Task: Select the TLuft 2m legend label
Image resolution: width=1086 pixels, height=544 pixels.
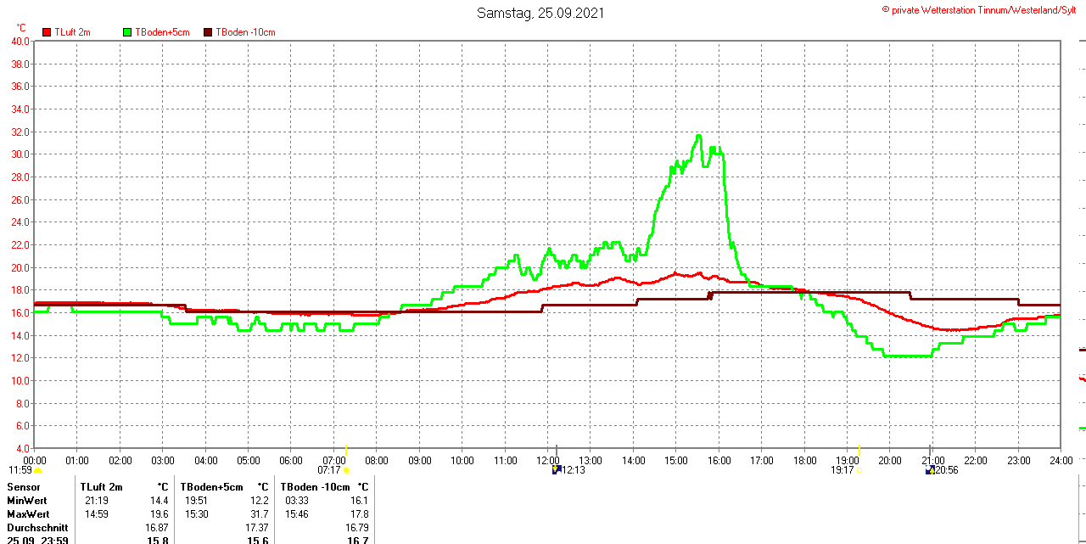Action: (x=72, y=32)
